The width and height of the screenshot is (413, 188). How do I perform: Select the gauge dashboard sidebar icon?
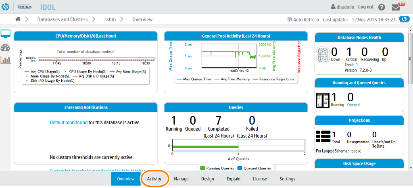coord(6,48)
